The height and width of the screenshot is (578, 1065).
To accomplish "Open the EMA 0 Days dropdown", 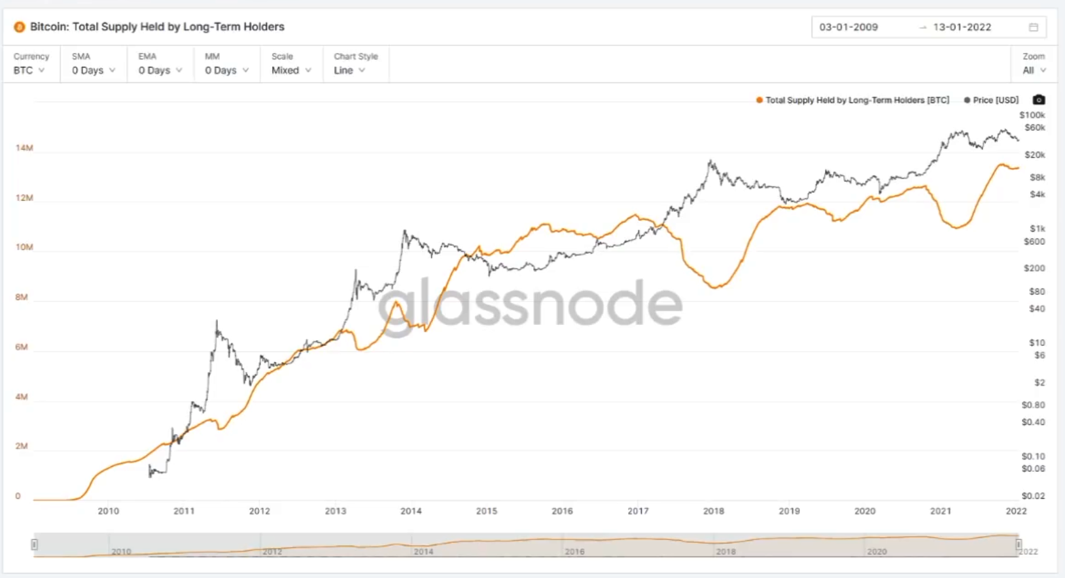I will [x=160, y=64].
